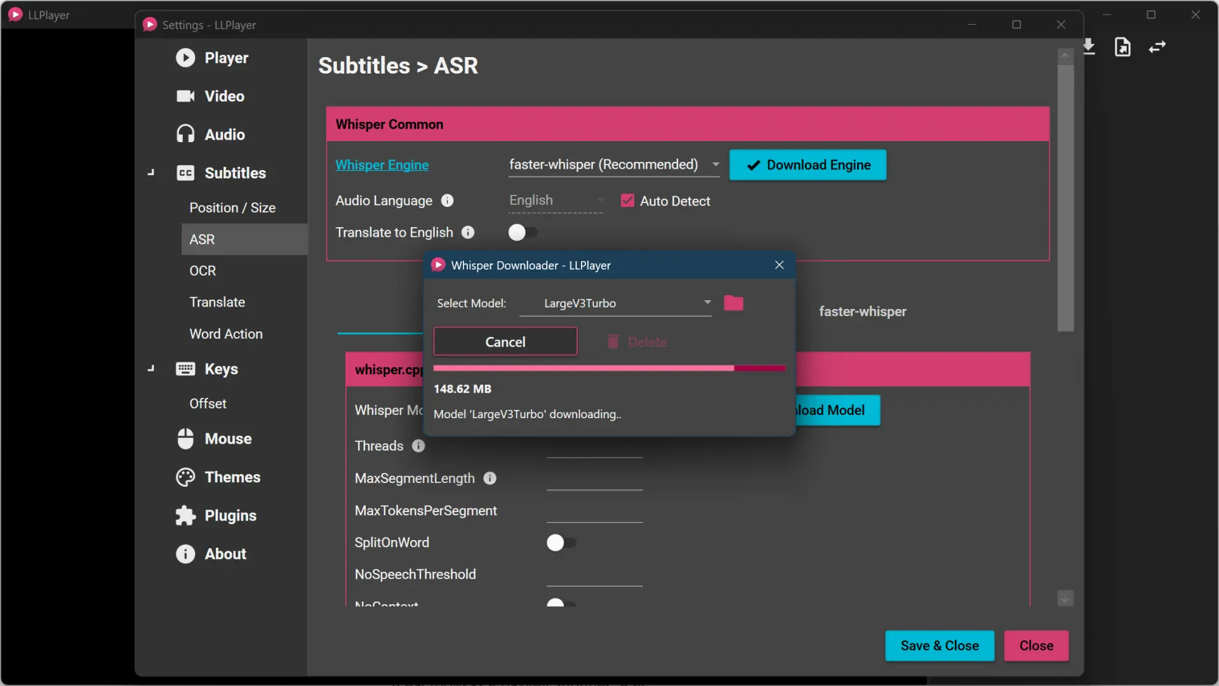Show info for Threads setting
This screenshot has width=1219, height=686.
pos(418,445)
